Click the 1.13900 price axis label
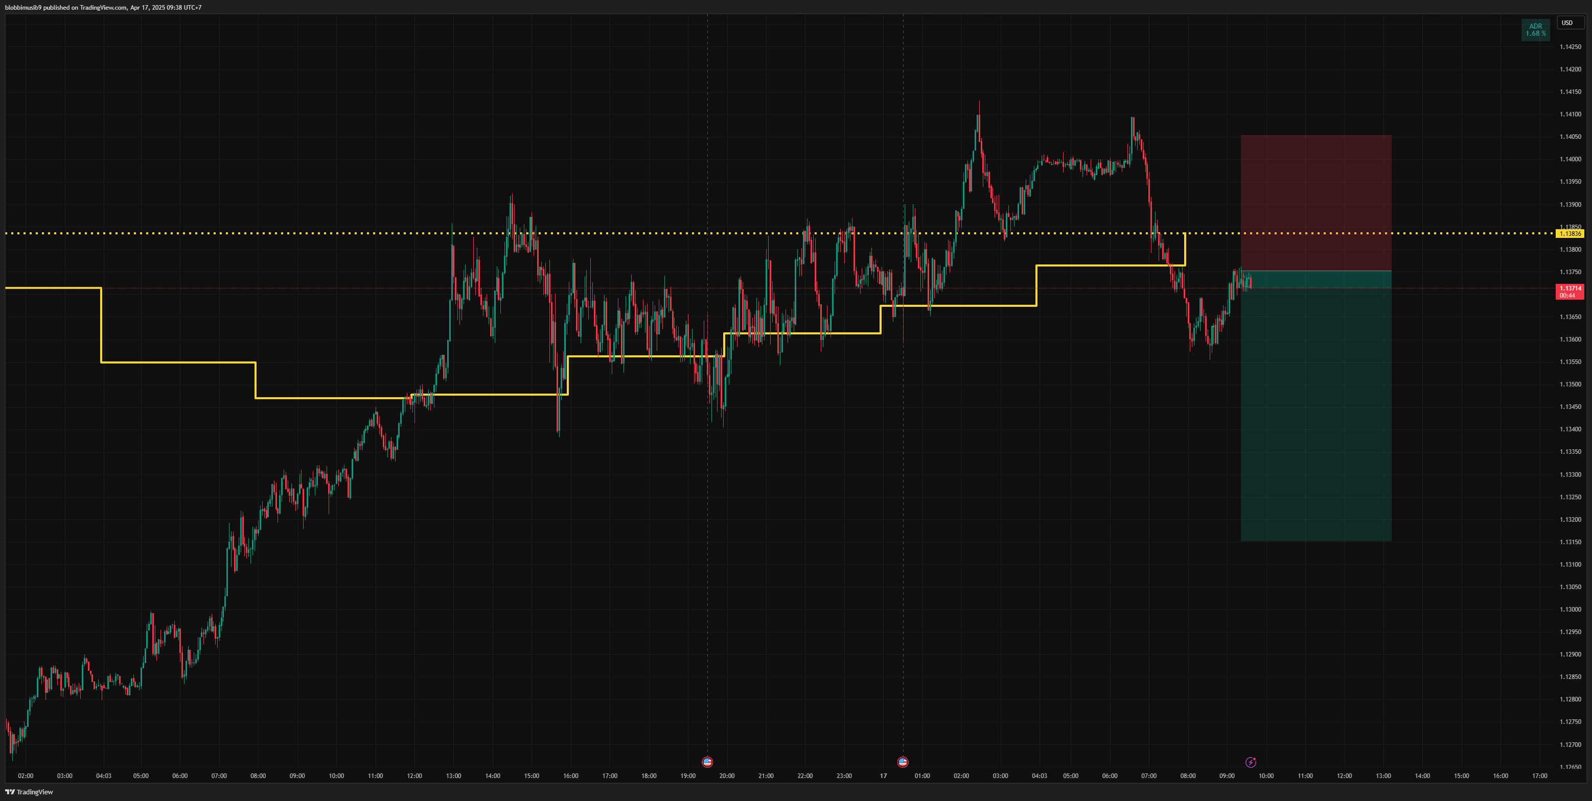The width and height of the screenshot is (1592, 801). 1571,204
